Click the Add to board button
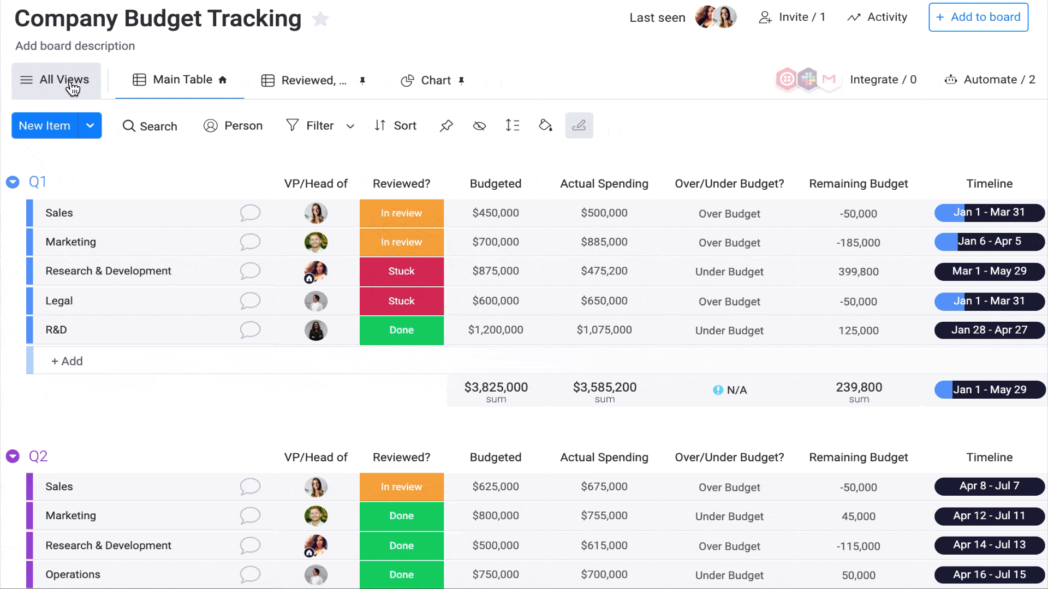 click(978, 17)
